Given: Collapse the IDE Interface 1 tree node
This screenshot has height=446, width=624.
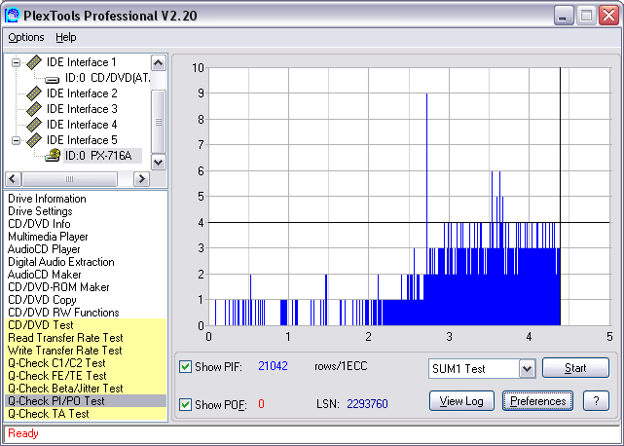Looking at the screenshot, I should [16, 62].
